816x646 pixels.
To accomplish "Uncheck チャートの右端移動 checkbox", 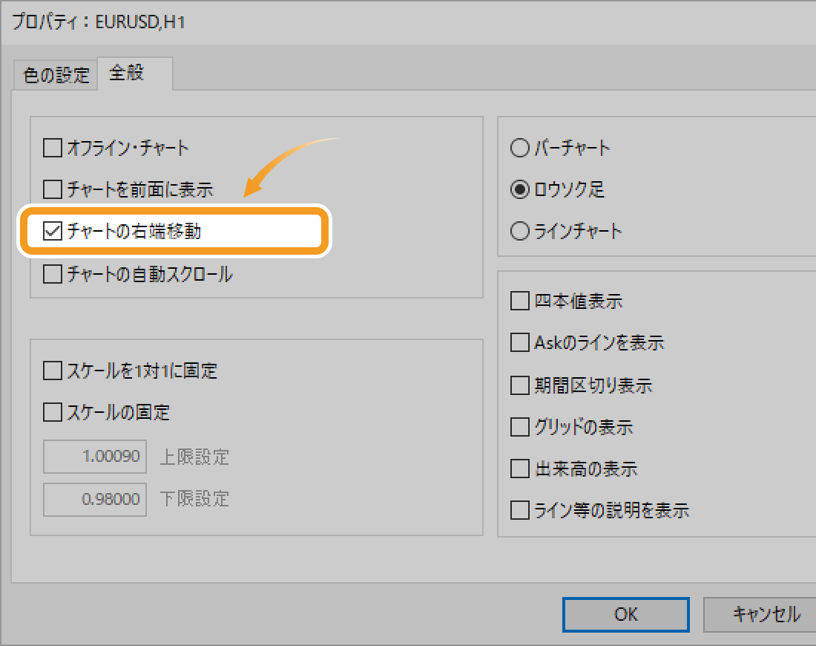I will pyautogui.click(x=53, y=231).
